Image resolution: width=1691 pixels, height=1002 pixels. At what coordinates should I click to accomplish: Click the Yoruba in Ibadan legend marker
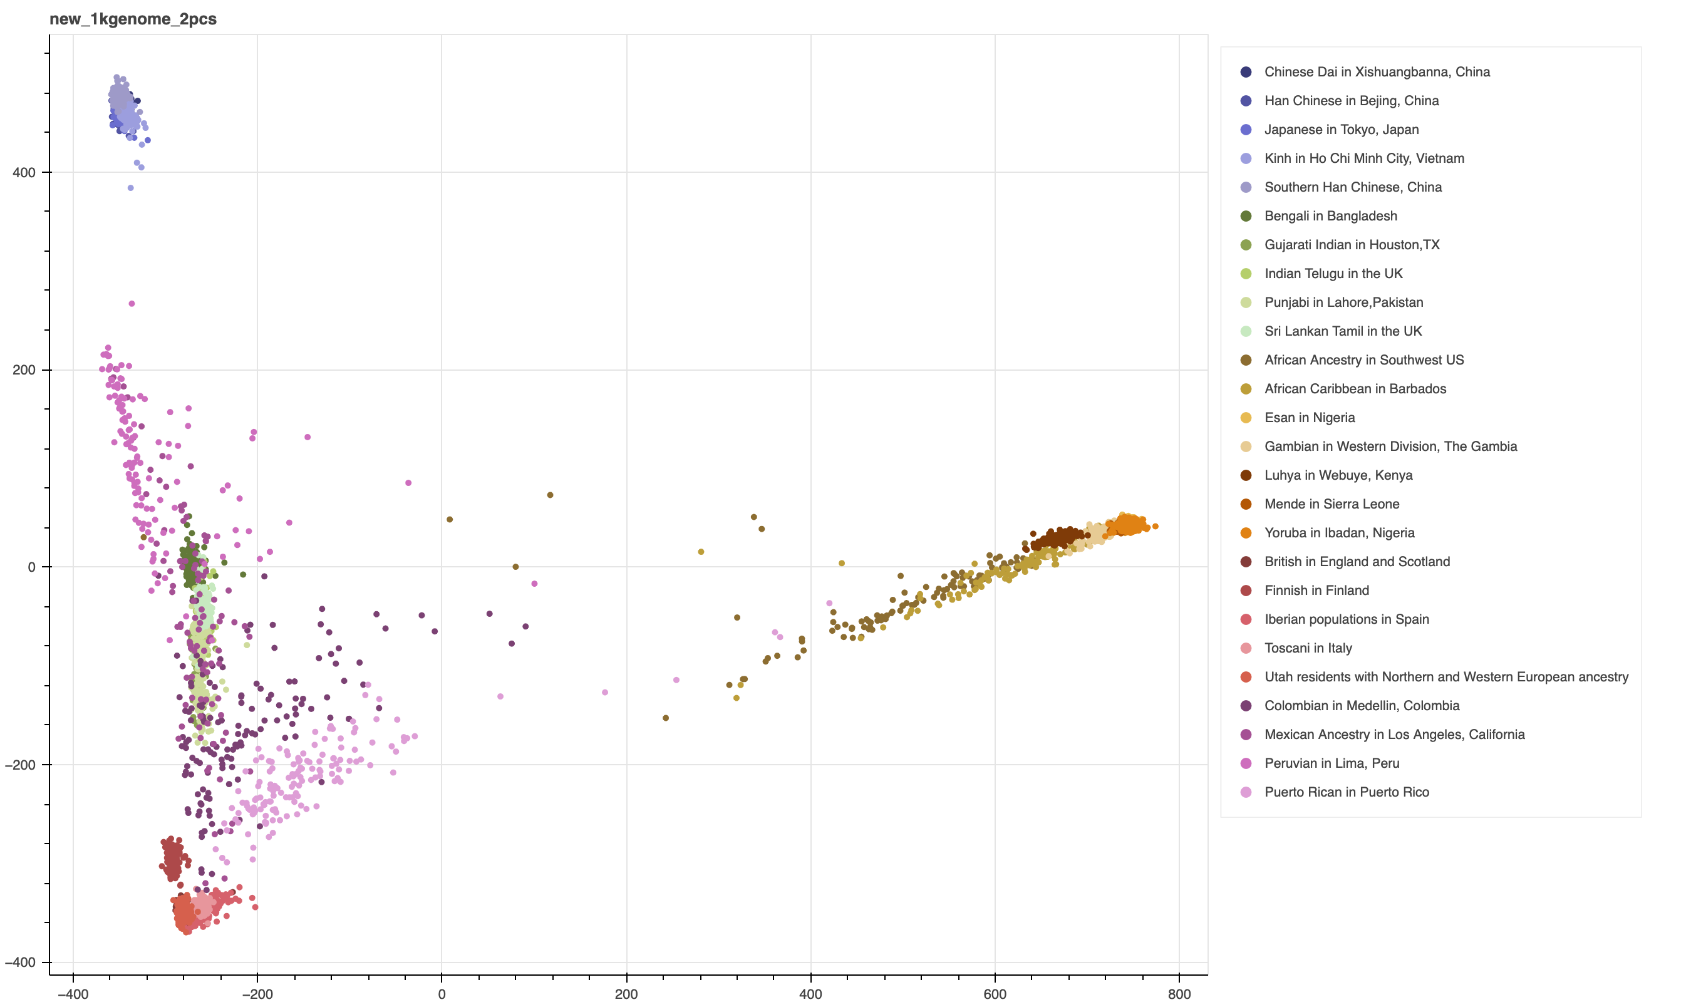(x=1246, y=533)
